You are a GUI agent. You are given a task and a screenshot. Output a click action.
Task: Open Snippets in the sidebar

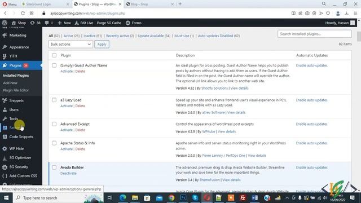[x=16, y=100]
